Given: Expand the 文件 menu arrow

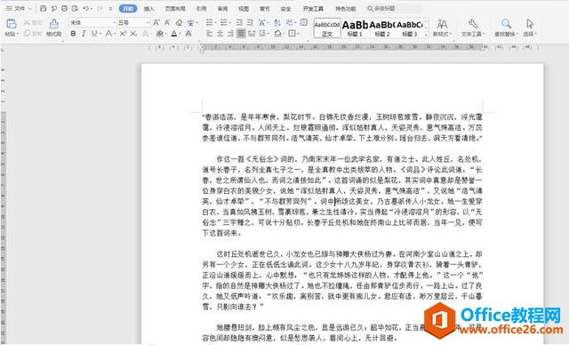Looking at the screenshot, I should coord(30,8).
